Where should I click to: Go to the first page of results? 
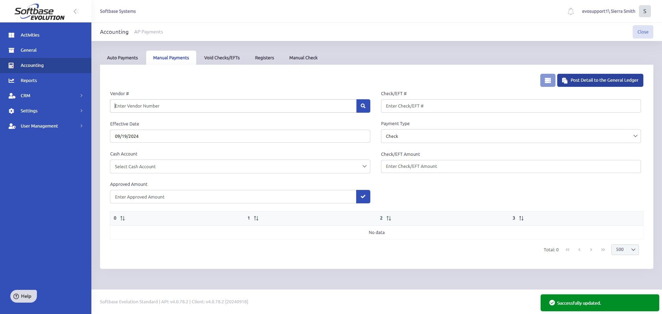(568, 250)
